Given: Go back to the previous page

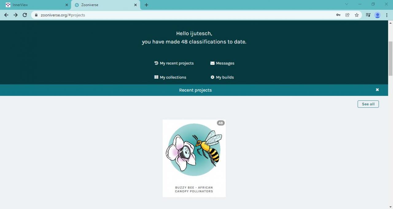Looking at the screenshot, I should pyautogui.click(x=6, y=15).
